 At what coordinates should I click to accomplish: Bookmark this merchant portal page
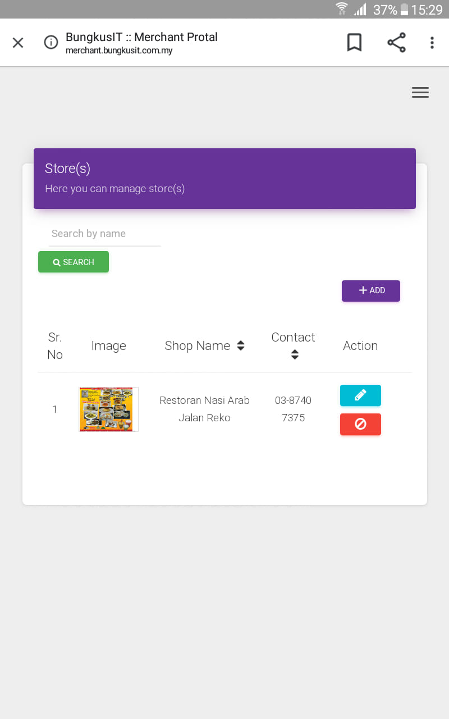pyautogui.click(x=354, y=43)
